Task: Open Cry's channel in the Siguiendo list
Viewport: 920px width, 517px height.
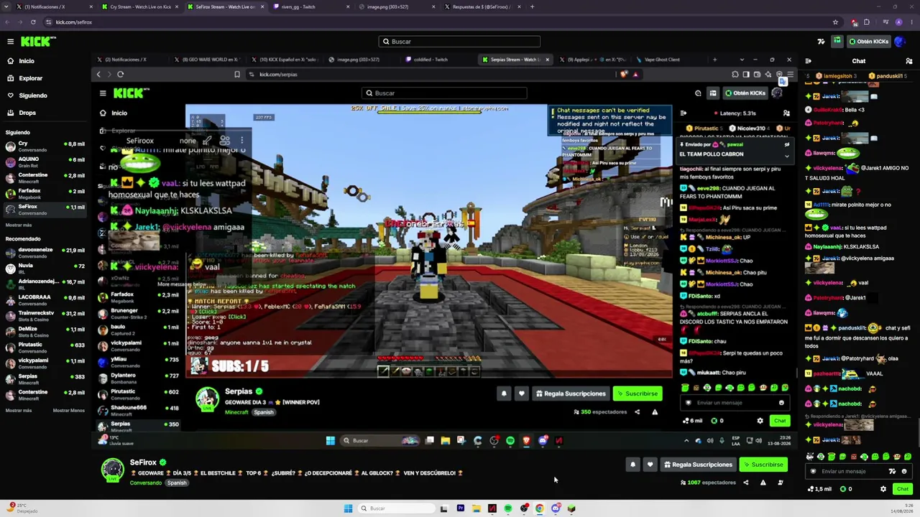Action: (x=45, y=146)
